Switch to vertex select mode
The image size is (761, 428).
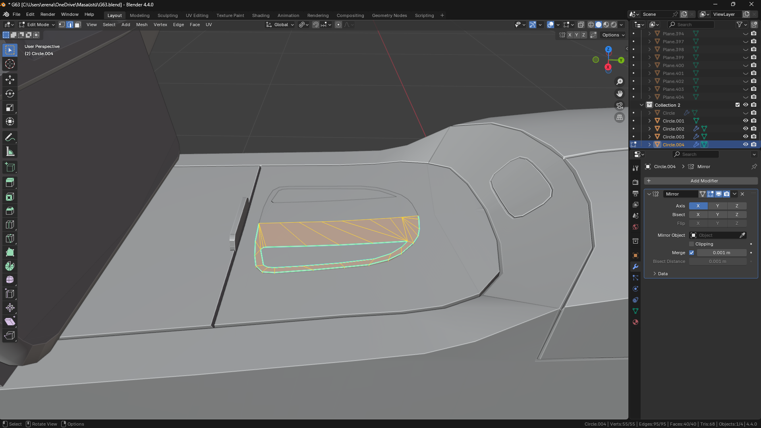62,25
